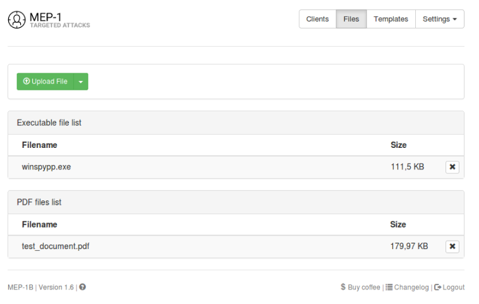Expand the Upload File dropdown caret
The height and width of the screenshot is (304, 479).
pos(81,82)
